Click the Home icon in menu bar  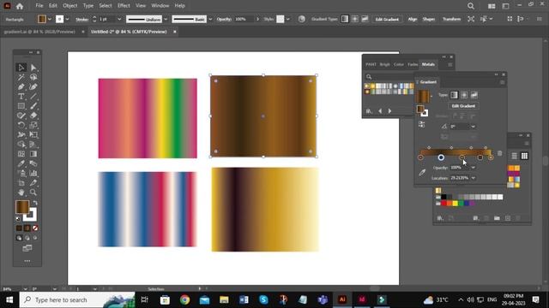[20, 6]
